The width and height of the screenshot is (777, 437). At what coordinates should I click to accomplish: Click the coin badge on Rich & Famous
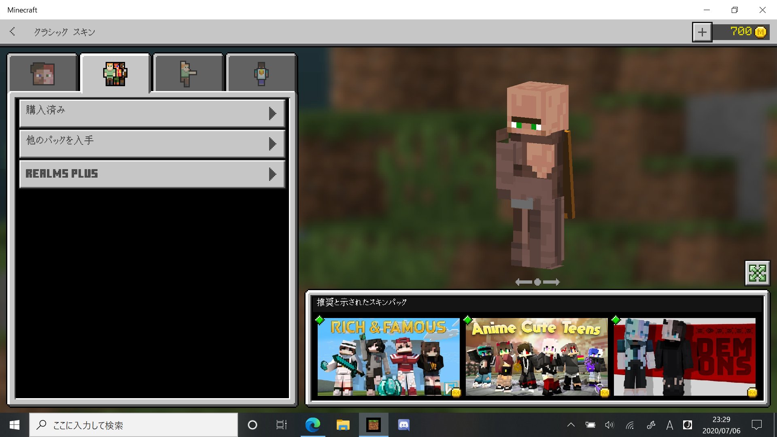(456, 392)
